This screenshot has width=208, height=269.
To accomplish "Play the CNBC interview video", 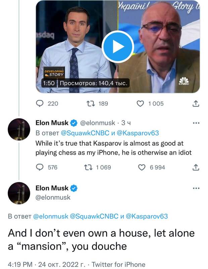I will pos(117,47).
